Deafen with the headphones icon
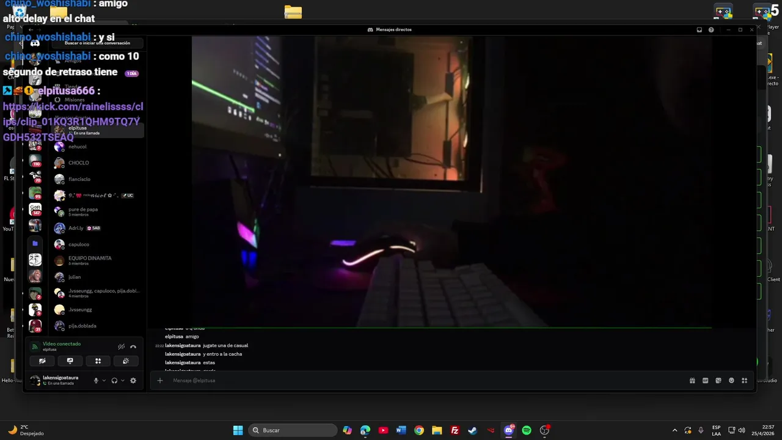Viewport: 782px width, 440px height. click(x=114, y=381)
